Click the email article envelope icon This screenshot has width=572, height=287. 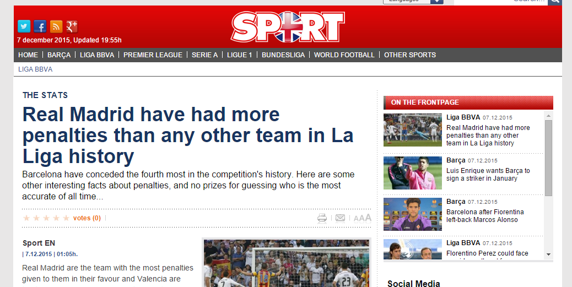click(x=340, y=218)
